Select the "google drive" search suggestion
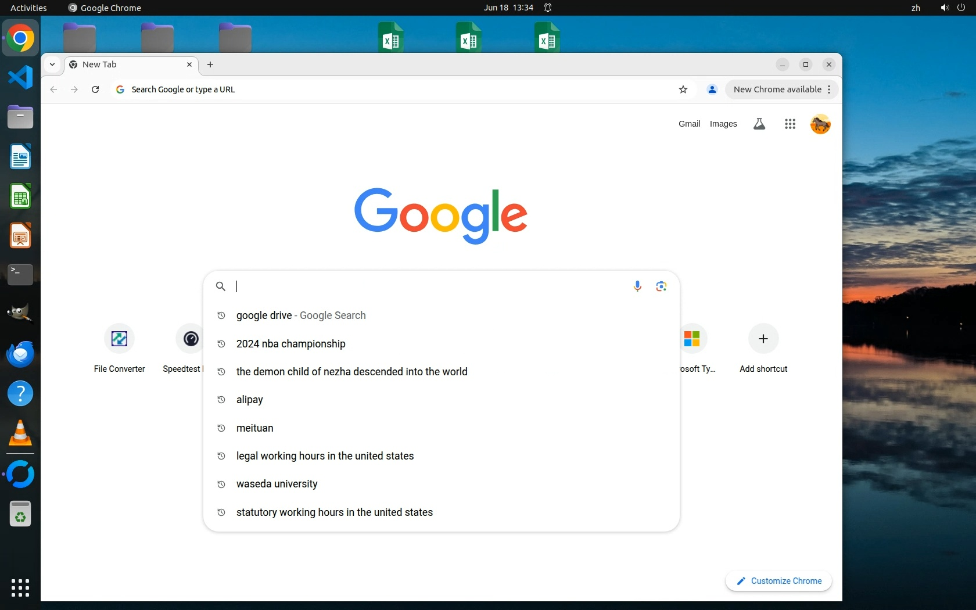Image resolution: width=976 pixels, height=610 pixels. [x=264, y=315]
